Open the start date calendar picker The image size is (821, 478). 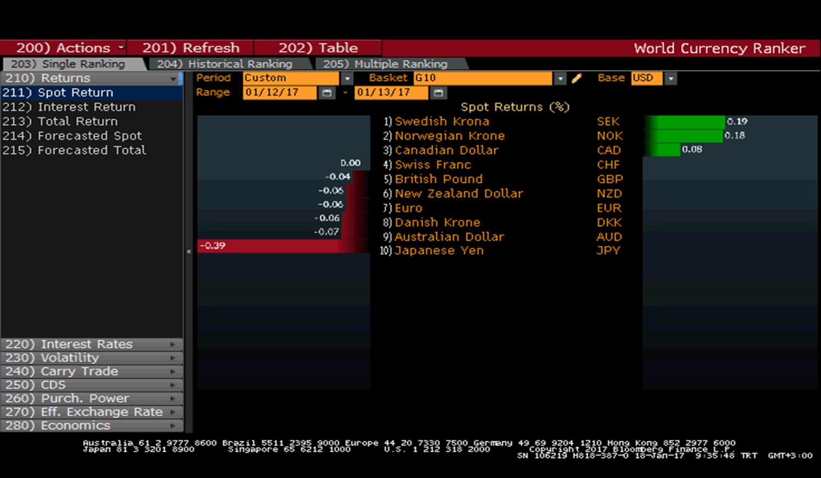pos(327,93)
